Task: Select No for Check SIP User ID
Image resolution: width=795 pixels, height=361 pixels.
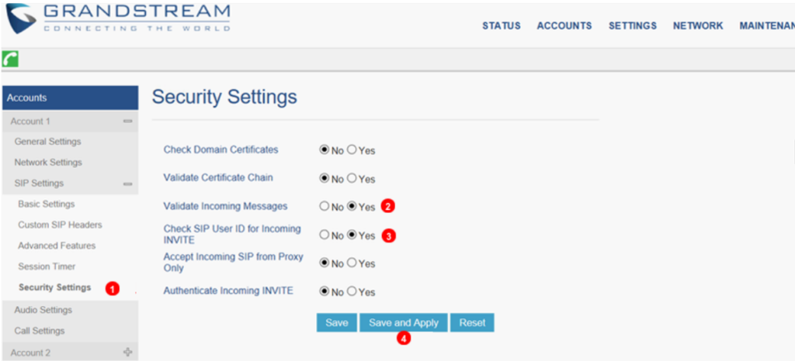Action: [325, 235]
